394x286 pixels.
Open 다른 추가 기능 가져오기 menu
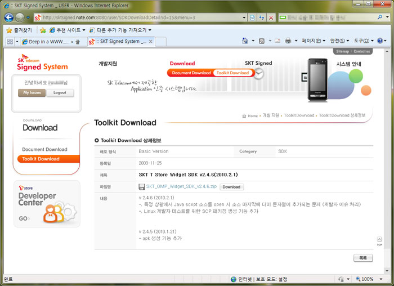click(120, 30)
